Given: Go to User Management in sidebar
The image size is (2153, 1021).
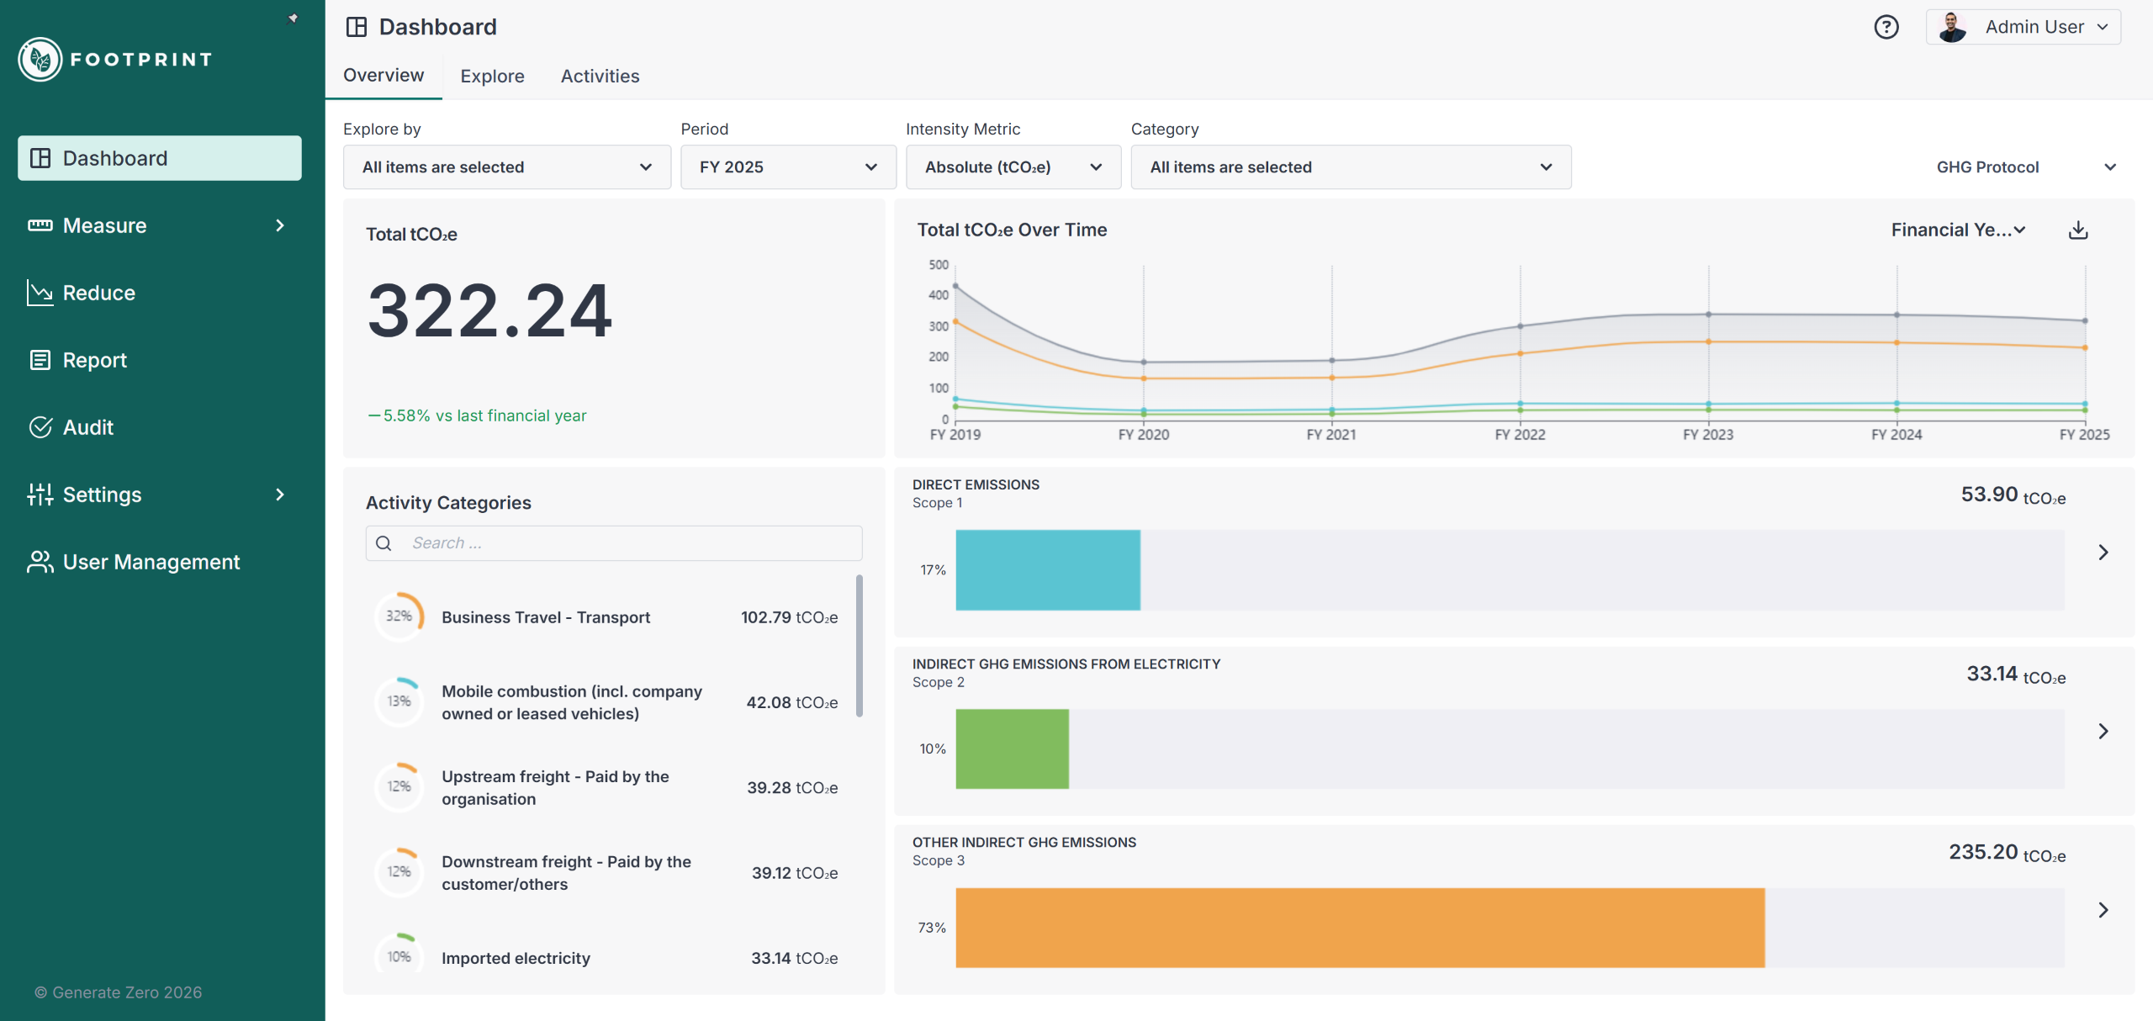Looking at the screenshot, I should pyautogui.click(x=151, y=562).
